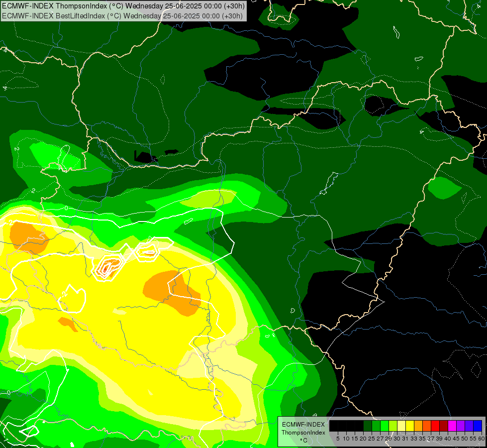Click the ThompsonIndex title line at top
This screenshot has height=448, width=487.
click(123, 6)
